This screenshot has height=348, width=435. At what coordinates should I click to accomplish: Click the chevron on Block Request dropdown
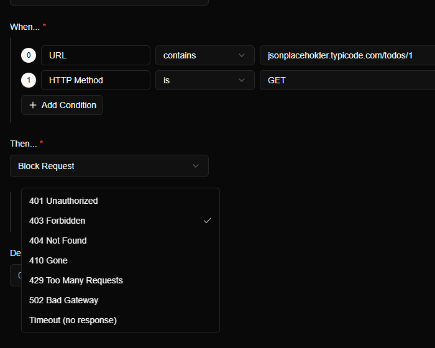coord(196,166)
